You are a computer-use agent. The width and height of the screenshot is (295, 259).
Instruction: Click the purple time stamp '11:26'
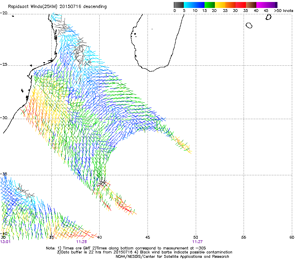coord(81,242)
